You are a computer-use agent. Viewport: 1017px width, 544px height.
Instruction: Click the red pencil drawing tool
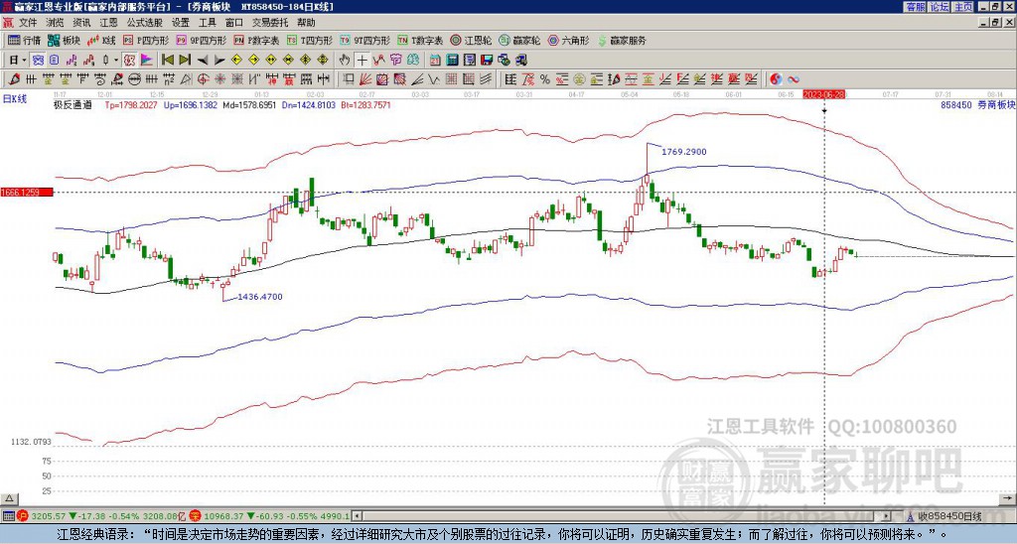[13, 79]
